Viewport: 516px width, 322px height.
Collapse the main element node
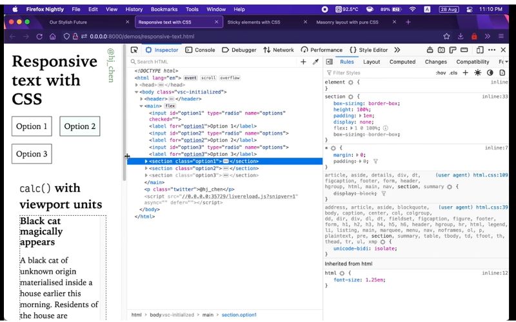(141, 106)
